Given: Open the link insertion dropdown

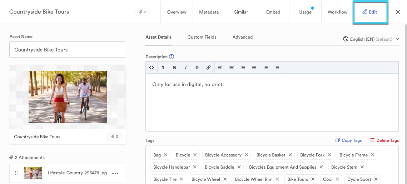Looking at the screenshot, I should pos(209,68).
